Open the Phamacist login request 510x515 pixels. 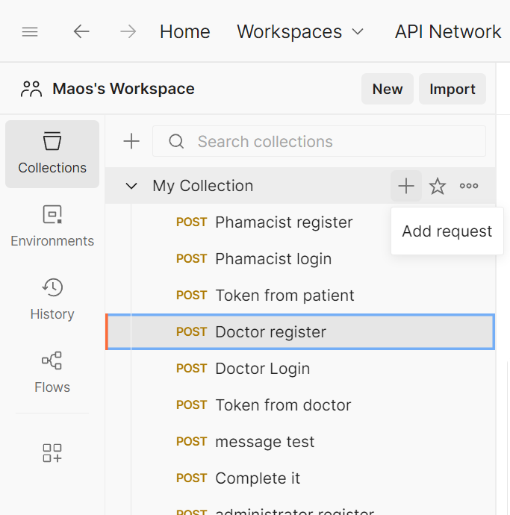pyautogui.click(x=300, y=259)
